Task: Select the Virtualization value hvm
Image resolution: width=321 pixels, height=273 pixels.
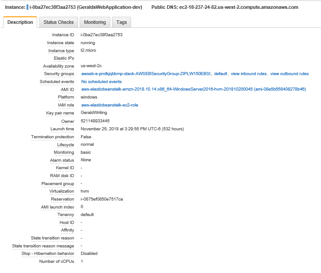Action: [x=85, y=191]
